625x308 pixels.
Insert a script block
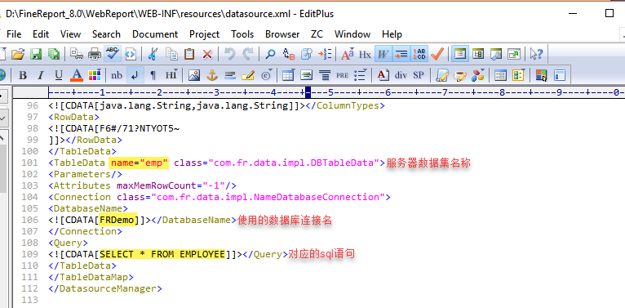[442, 75]
